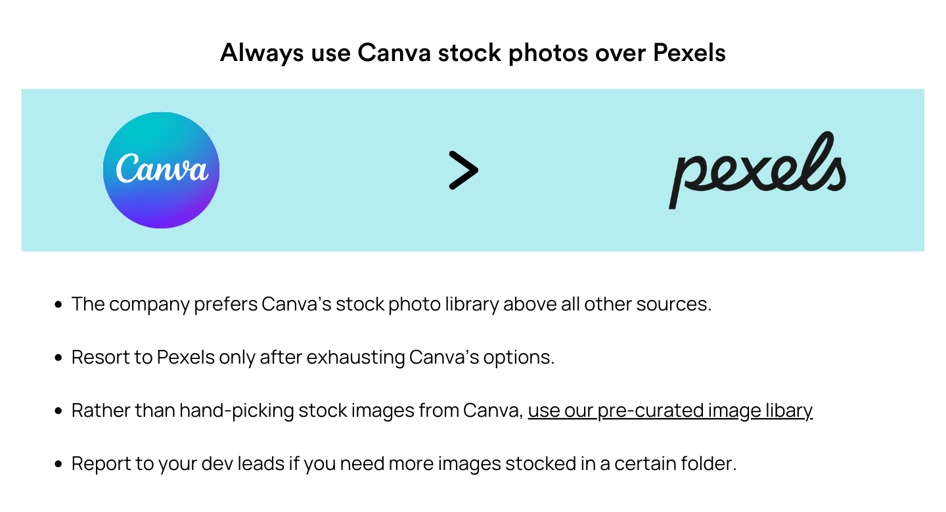Click the bullet dot before "Report to your dev leads"
This screenshot has height=512, width=946.
pyautogui.click(x=58, y=464)
